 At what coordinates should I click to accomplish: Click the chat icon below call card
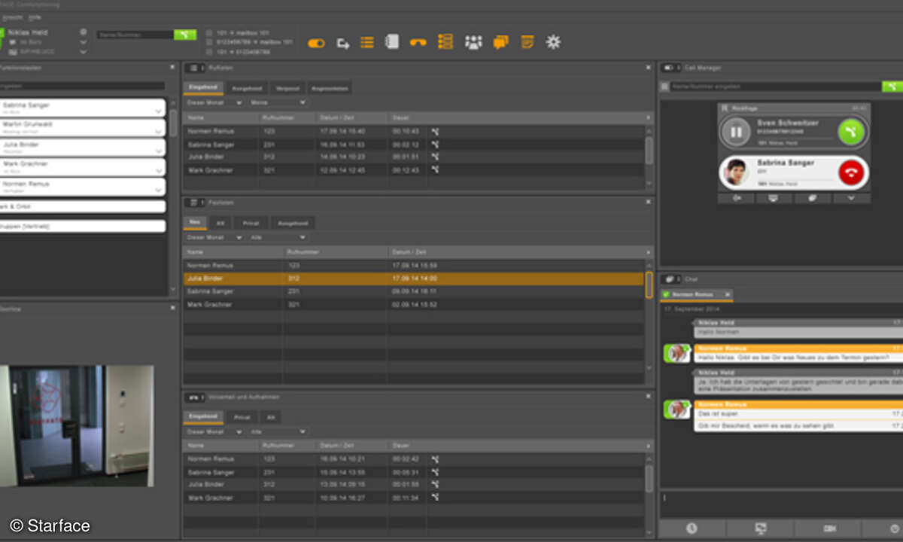pyautogui.click(x=813, y=198)
